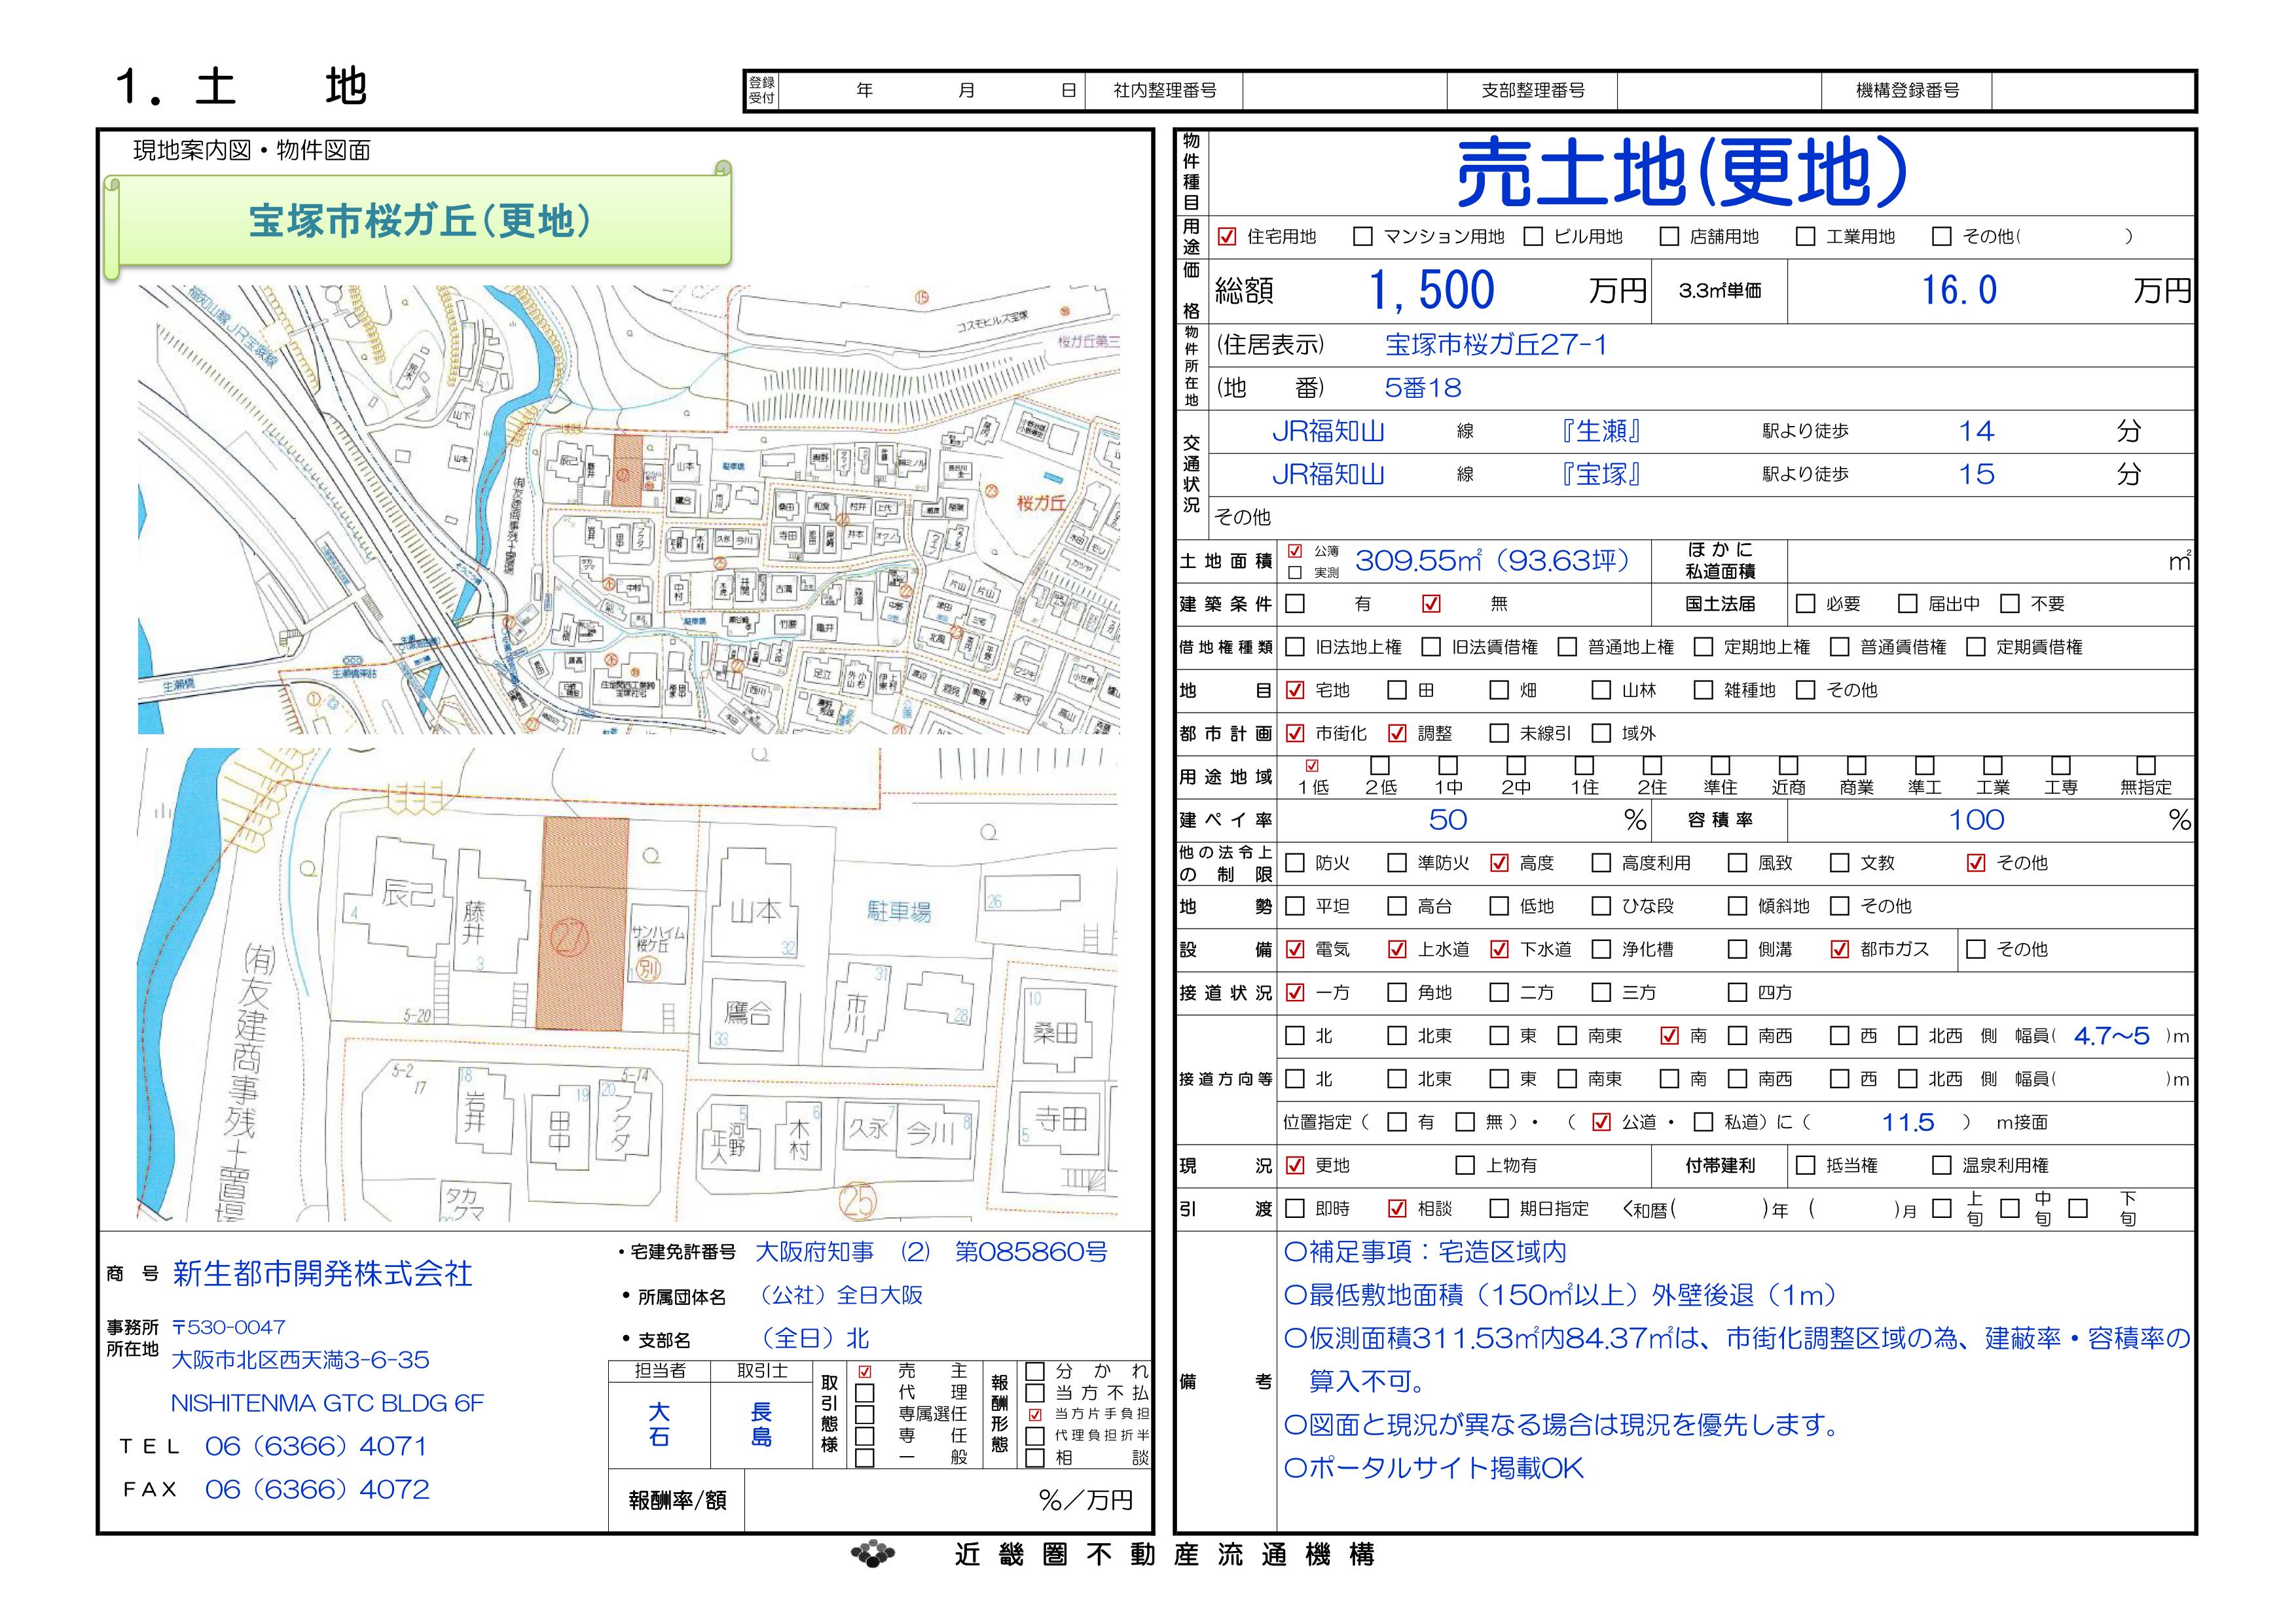The width and height of the screenshot is (2296, 1623).
Task: Click the company name 新生都市開発株式会社
Action: pos(322,1274)
